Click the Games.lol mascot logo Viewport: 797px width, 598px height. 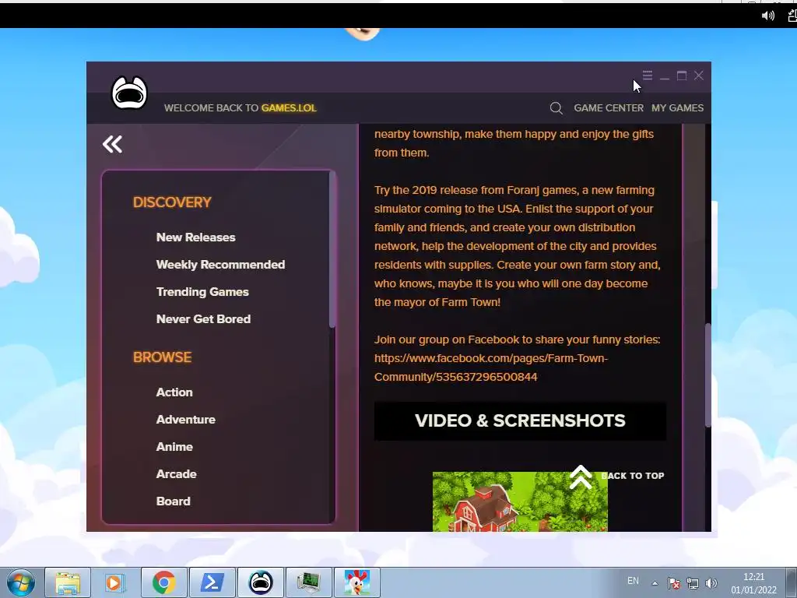(x=129, y=93)
